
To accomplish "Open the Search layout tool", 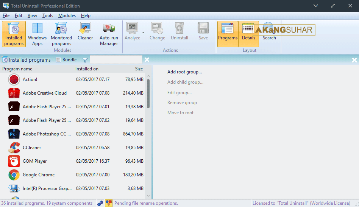I will [269, 31].
